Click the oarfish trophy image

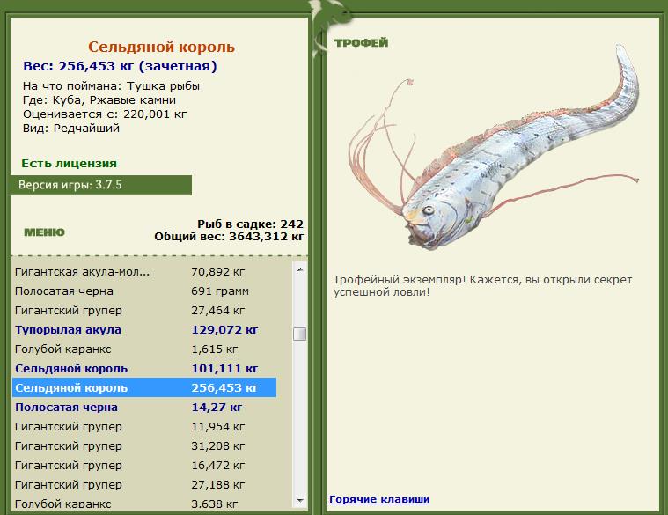(x=494, y=147)
